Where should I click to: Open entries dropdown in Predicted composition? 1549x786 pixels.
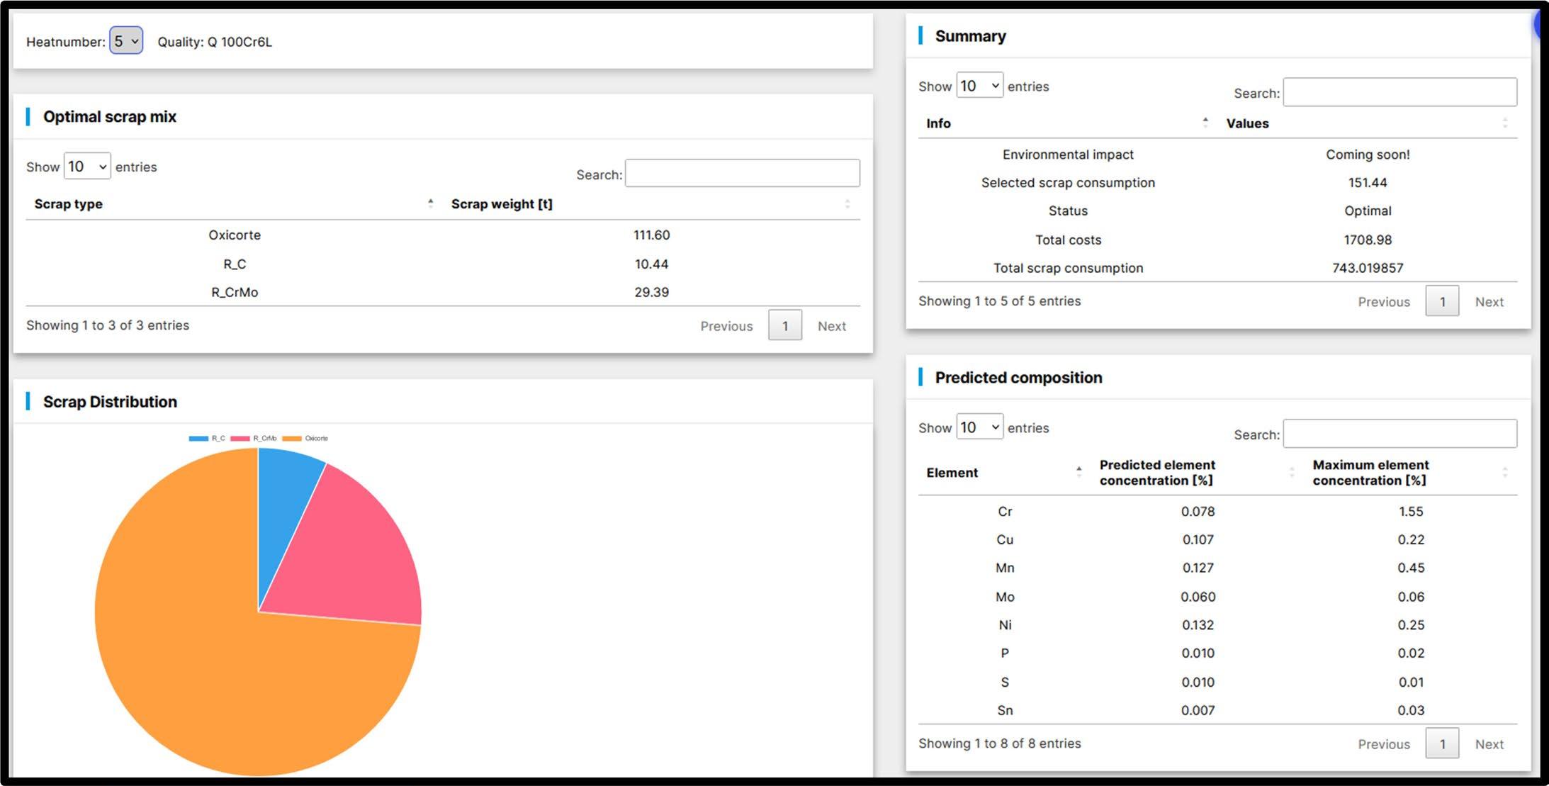pyautogui.click(x=979, y=427)
